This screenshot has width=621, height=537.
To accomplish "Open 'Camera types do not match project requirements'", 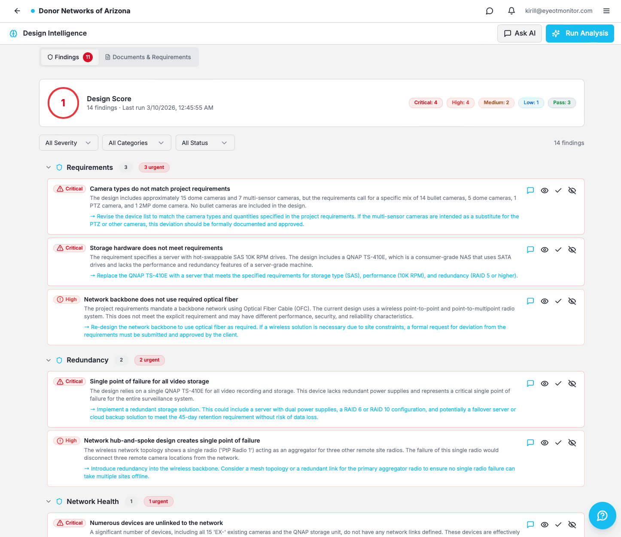I will [x=160, y=189].
